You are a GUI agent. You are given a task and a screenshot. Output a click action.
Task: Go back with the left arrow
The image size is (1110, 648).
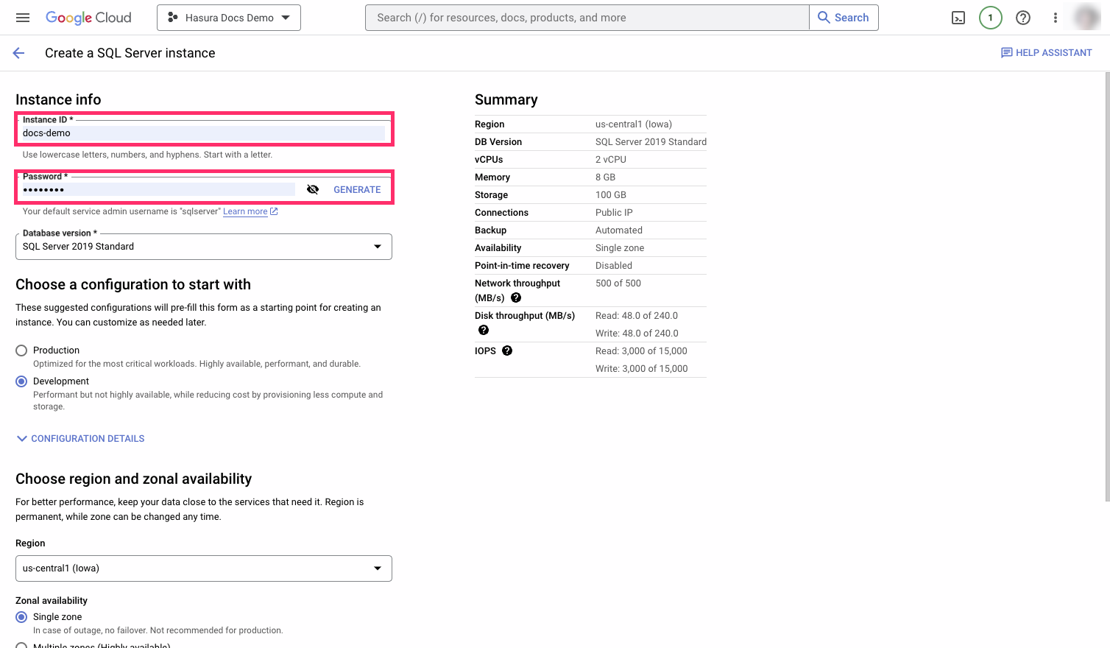(19, 53)
